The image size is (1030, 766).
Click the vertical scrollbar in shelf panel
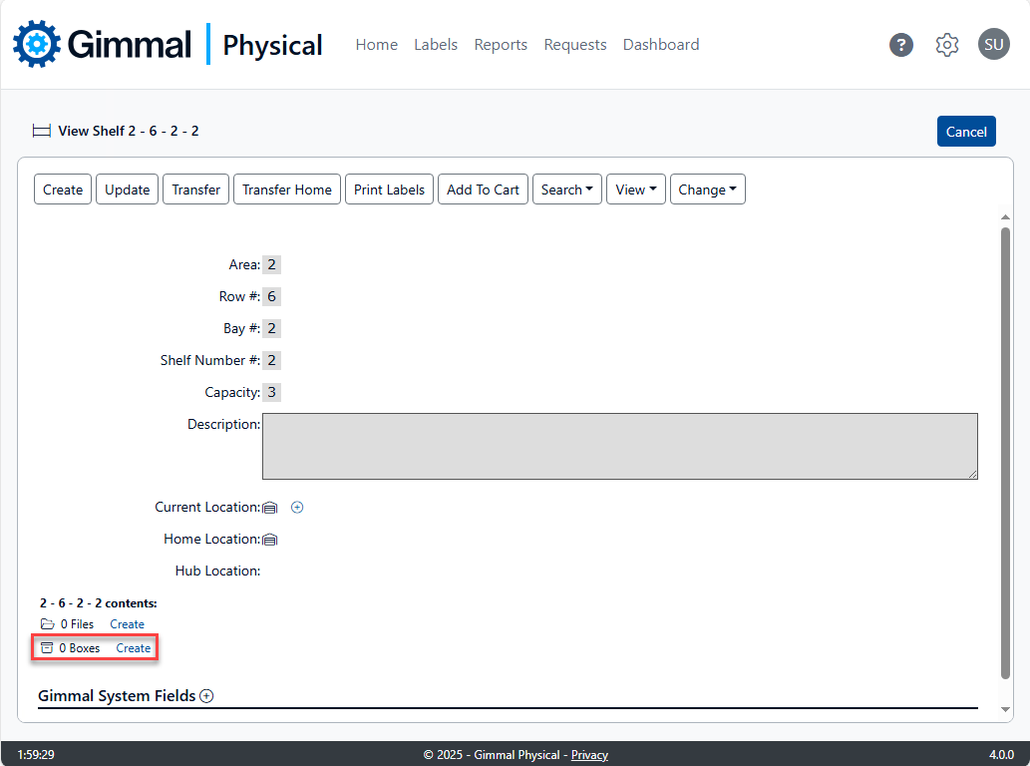1005,449
